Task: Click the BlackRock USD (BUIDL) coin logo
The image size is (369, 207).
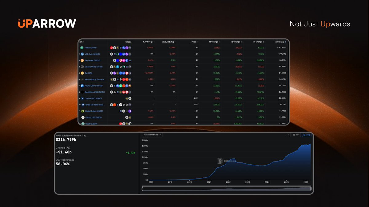Action: pos(82,92)
